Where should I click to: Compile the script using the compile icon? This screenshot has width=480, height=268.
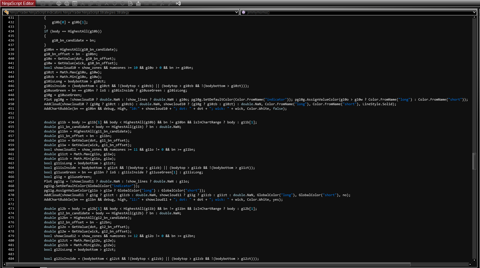pos(138,3)
